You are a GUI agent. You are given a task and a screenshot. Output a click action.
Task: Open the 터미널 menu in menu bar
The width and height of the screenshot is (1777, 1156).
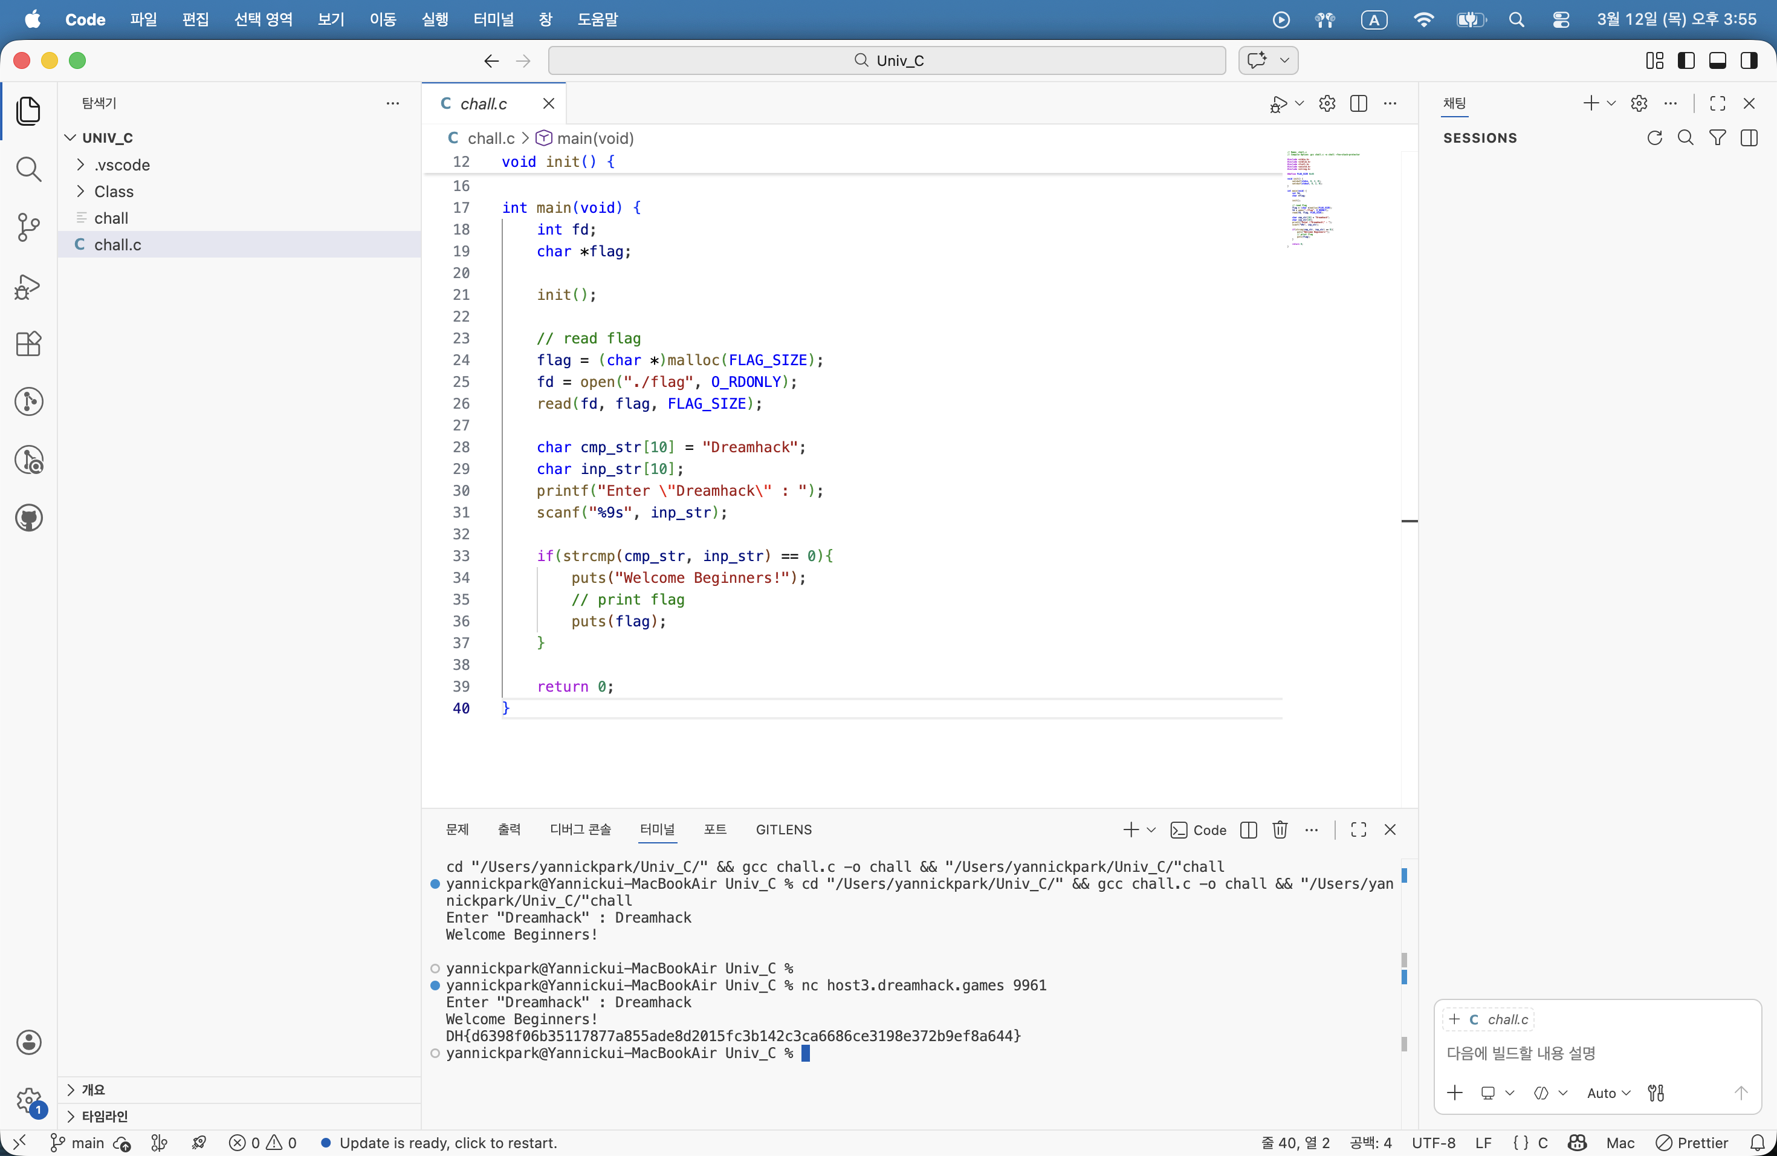click(493, 19)
